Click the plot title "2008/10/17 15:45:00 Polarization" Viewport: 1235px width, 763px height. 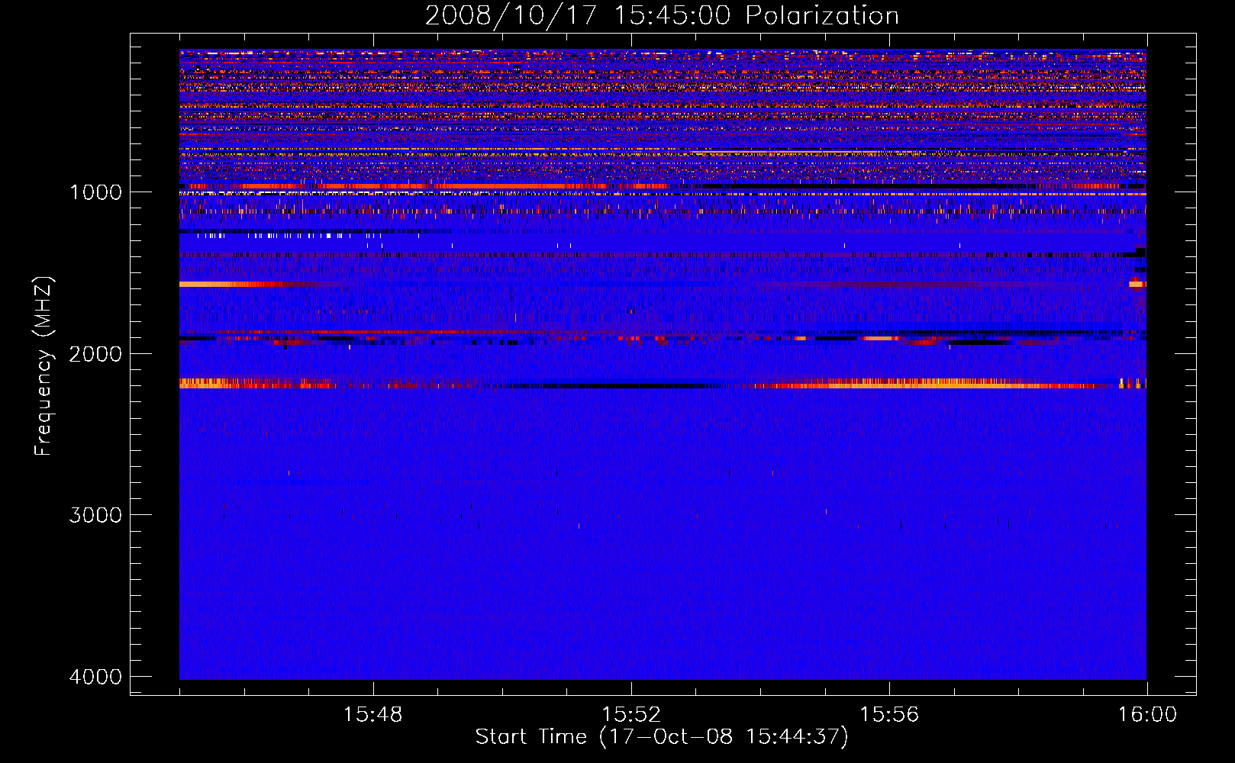[662, 15]
